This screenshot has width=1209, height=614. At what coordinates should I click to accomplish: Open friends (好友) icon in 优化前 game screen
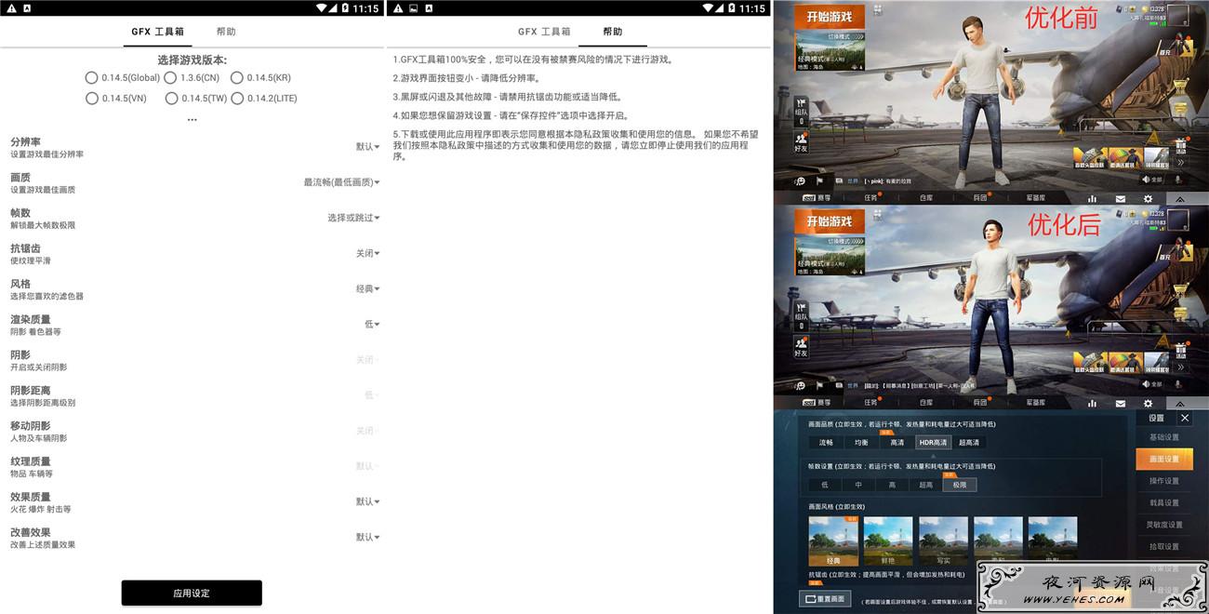pos(801,141)
